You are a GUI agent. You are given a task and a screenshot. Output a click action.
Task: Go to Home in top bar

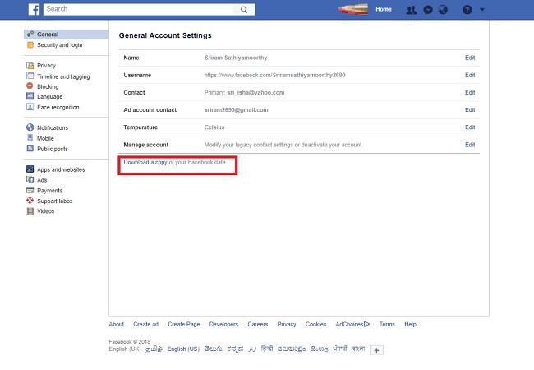click(x=383, y=9)
